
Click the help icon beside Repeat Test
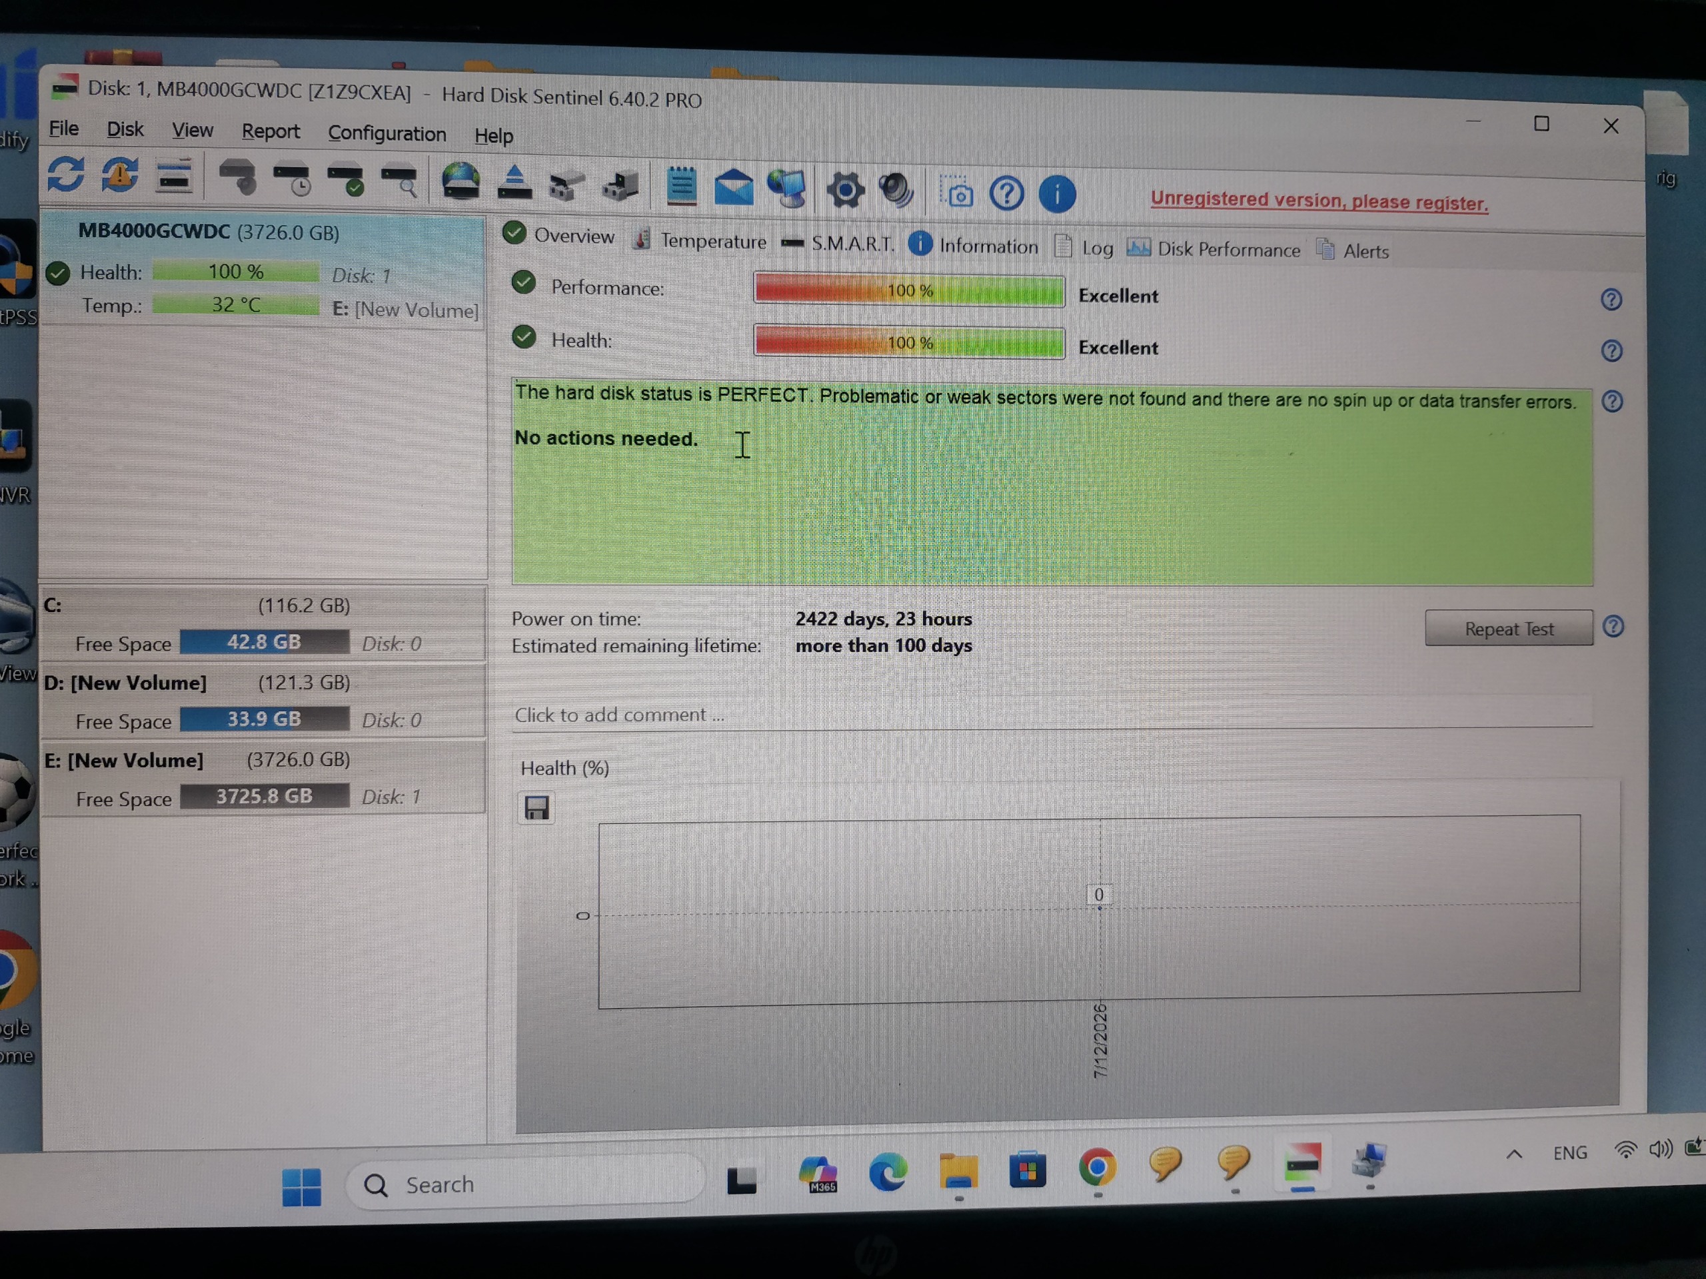coord(1613,626)
